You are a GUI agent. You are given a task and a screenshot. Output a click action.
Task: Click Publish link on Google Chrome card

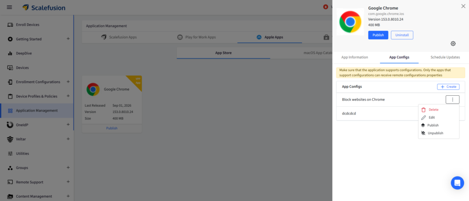click(112, 128)
